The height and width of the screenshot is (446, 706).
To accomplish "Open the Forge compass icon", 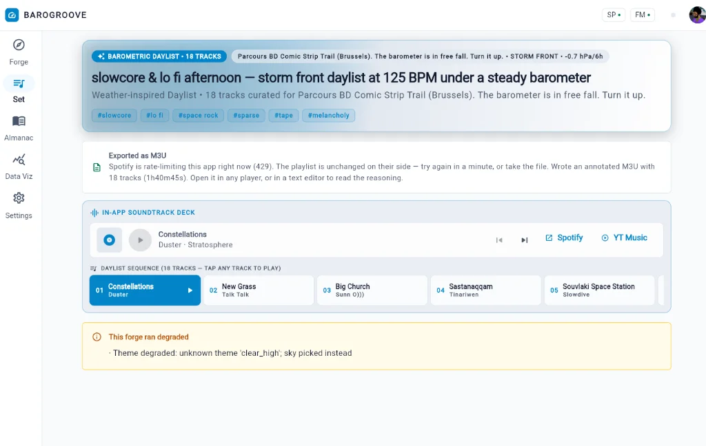I will (19, 45).
